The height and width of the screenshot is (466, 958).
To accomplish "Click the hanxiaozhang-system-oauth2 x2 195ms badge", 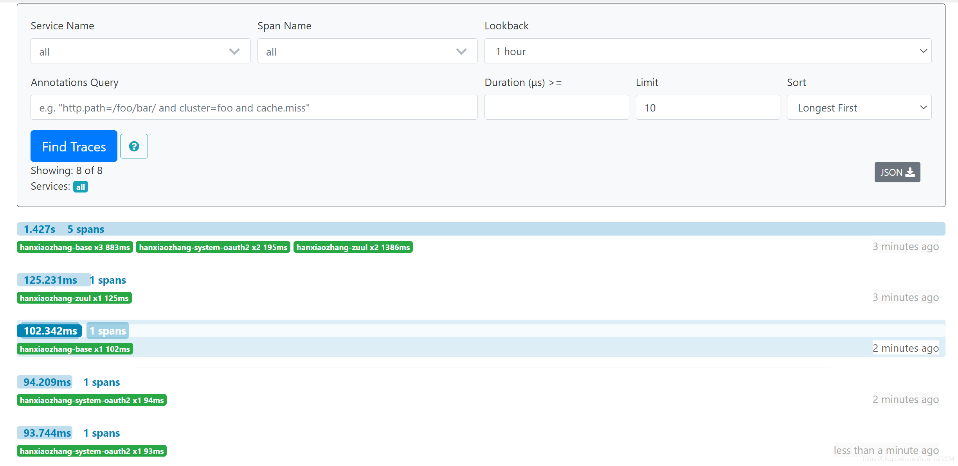I will (212, 247).
